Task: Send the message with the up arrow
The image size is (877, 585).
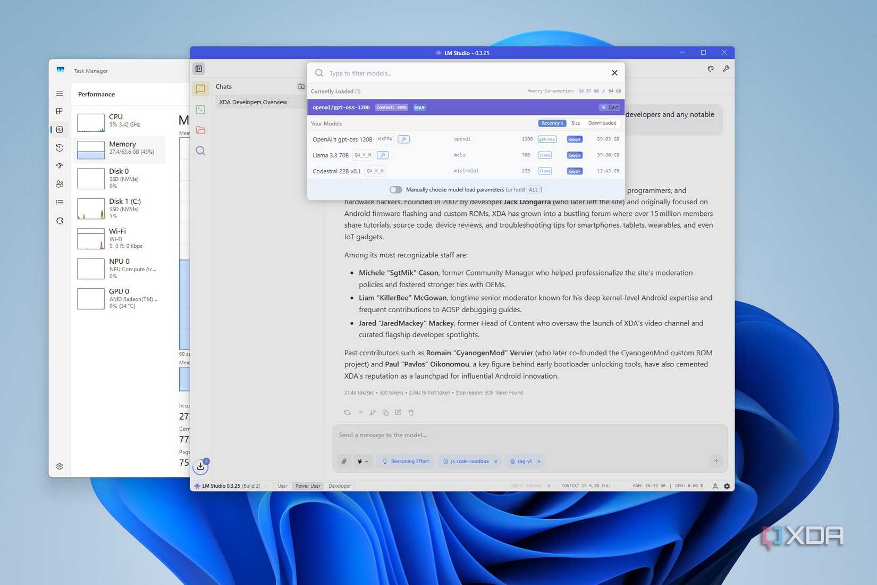Action: point(716,461)
